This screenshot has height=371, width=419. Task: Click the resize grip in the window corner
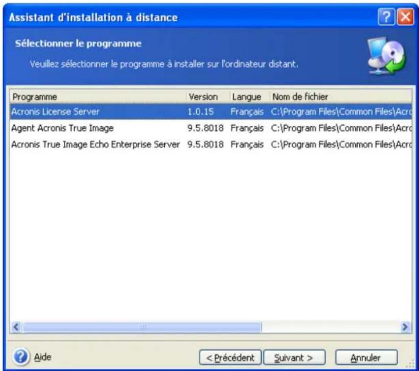tap(410, 364)
